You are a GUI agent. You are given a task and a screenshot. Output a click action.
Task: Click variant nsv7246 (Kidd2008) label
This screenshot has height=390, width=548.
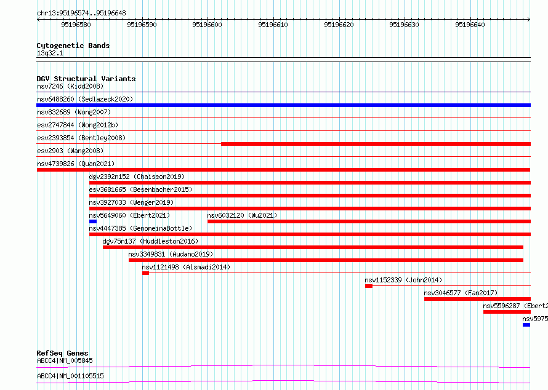pyautogui.click(x=70, y=86)
